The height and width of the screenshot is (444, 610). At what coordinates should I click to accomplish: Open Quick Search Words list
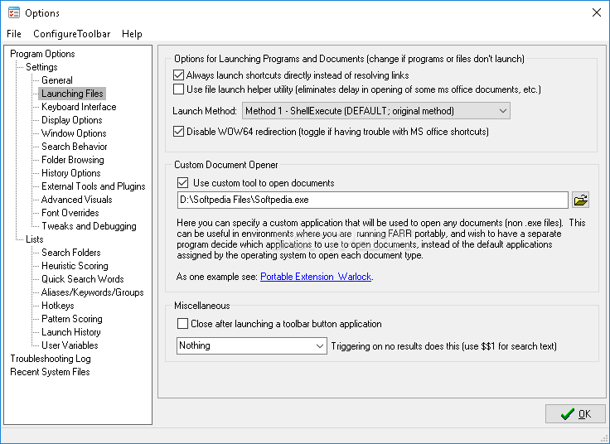[83, 279]
